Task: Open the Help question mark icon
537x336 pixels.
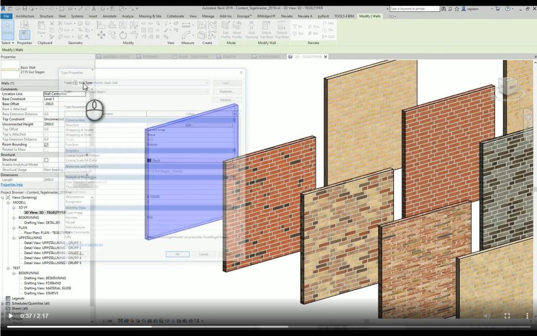Action: [x=508, y=9]
